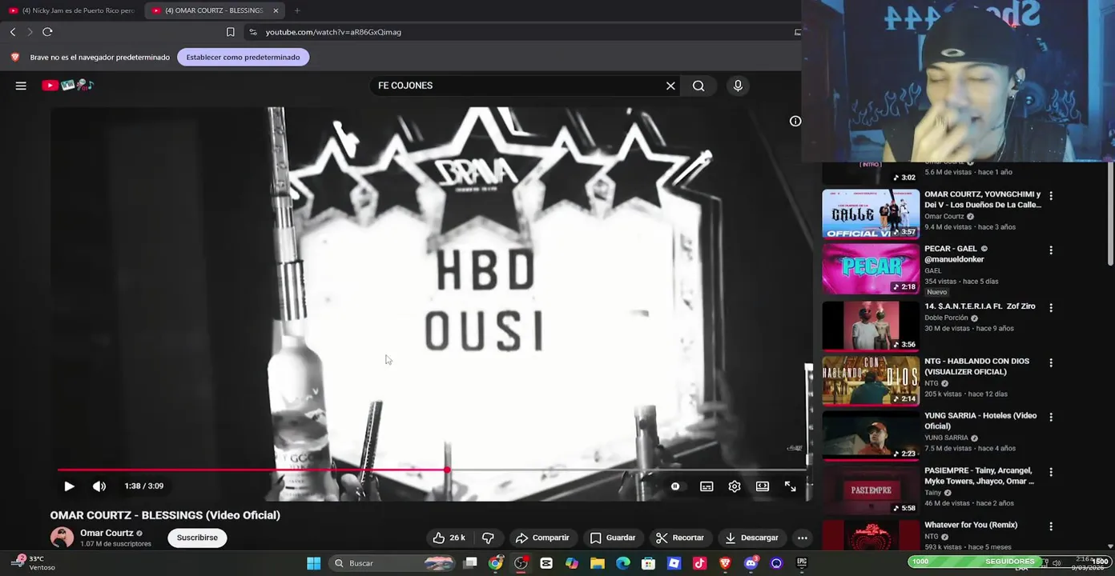Screen dimensions: 1115x576
Task: Open options for YUNG SARRIA Hoteles
Action: click(x=1051, y=417)
